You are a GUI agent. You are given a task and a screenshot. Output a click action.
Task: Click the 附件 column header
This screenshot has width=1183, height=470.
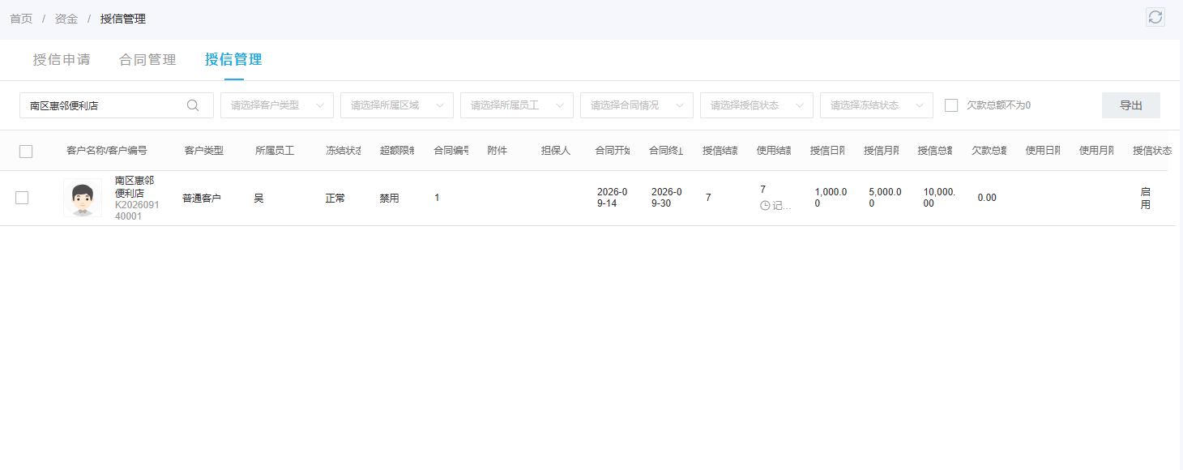[x=498, y=151]
